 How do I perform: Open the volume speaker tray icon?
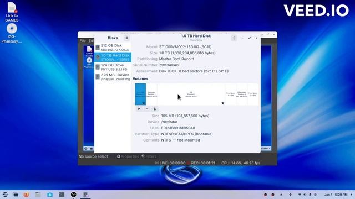[x=305, y=195]
